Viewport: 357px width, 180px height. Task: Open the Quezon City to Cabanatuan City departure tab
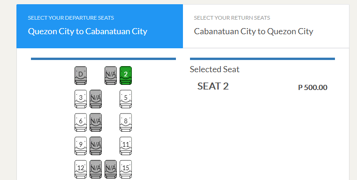tap(100, 26)
